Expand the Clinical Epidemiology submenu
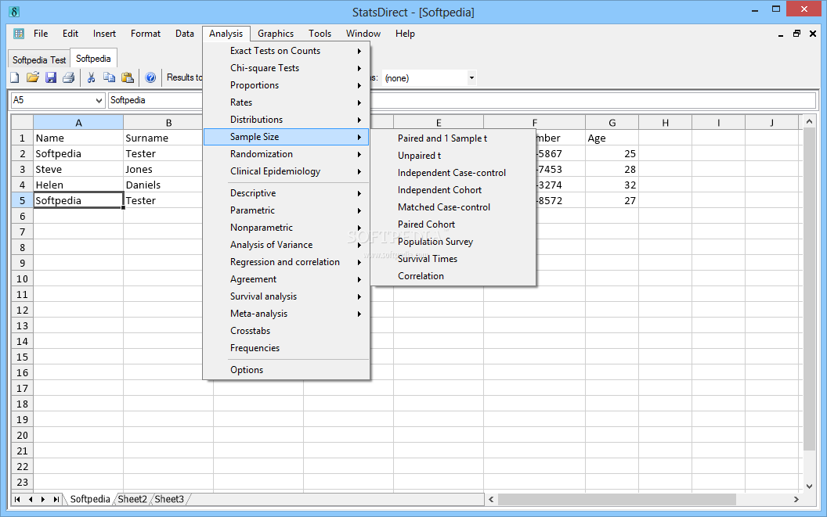The image size is (827, 517). [287, 171]
